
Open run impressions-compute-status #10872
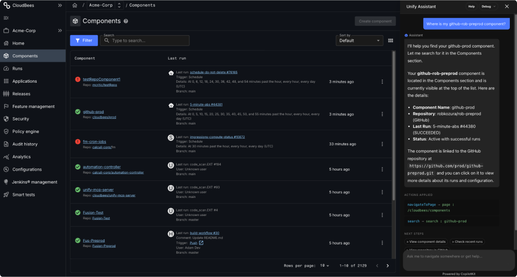[217, 137]
